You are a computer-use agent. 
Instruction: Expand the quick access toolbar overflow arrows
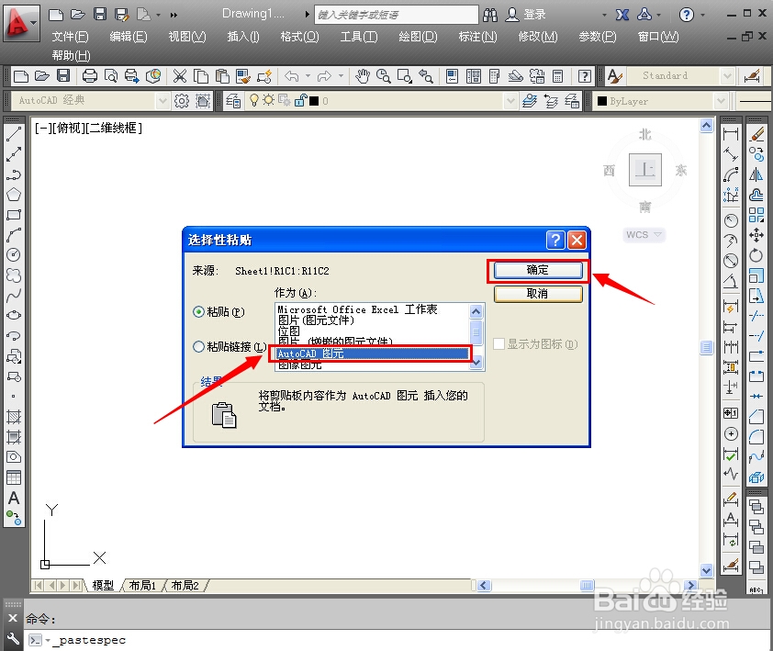click(174, 15)
